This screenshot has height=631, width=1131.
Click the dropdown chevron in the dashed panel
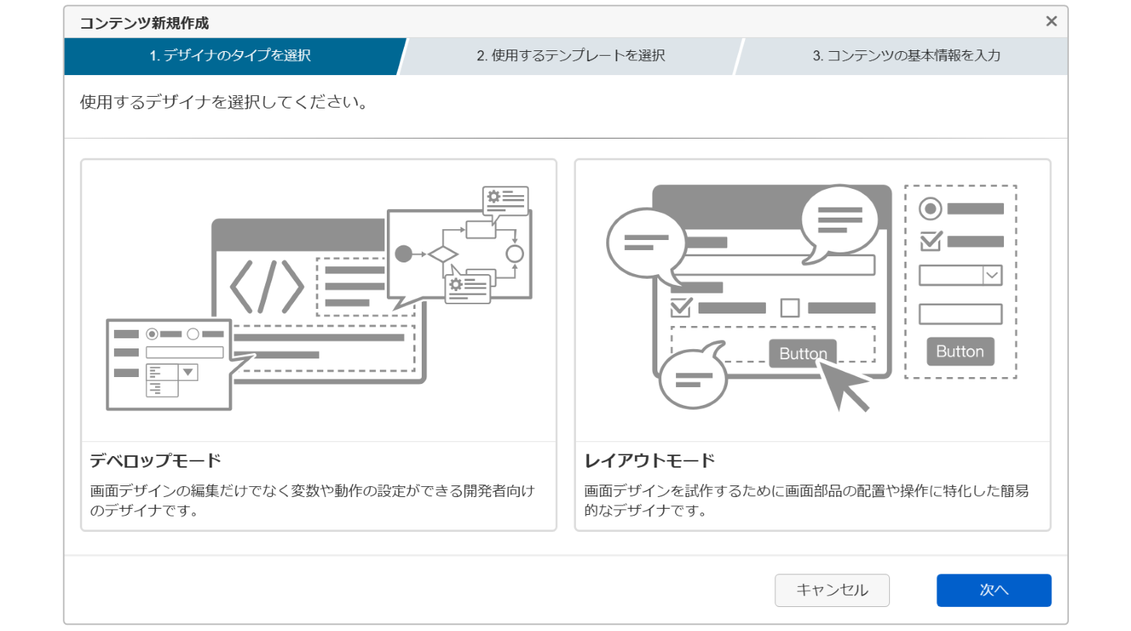pyautogui.click(x=991, y=276)
